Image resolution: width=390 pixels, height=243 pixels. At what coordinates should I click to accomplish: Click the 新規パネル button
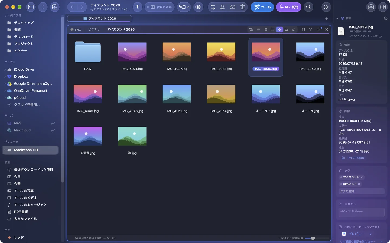click(x=159, y=7)
